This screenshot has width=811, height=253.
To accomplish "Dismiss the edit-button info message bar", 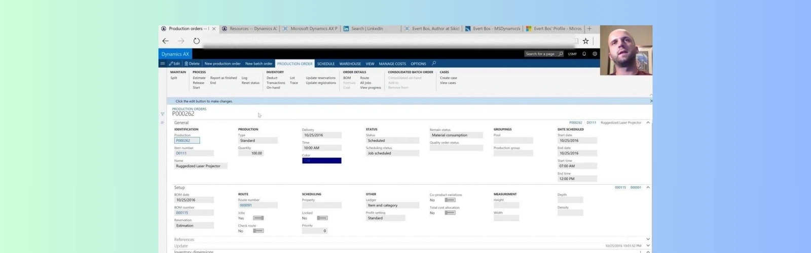I will [651, 101].
